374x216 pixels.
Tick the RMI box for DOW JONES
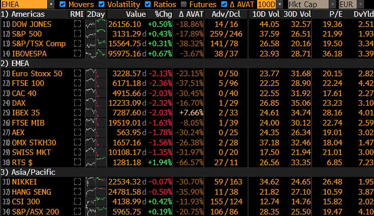click(77, 24)
